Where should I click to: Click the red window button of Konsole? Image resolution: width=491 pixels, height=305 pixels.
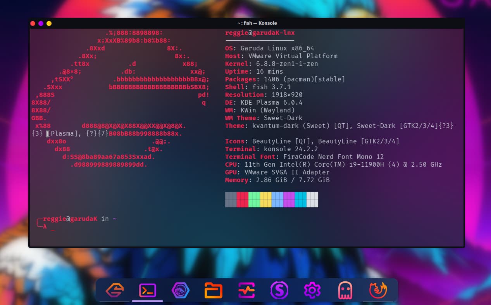tap(33, 23)
